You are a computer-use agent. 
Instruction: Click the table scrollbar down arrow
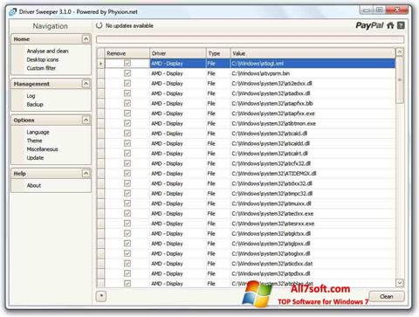400,282
